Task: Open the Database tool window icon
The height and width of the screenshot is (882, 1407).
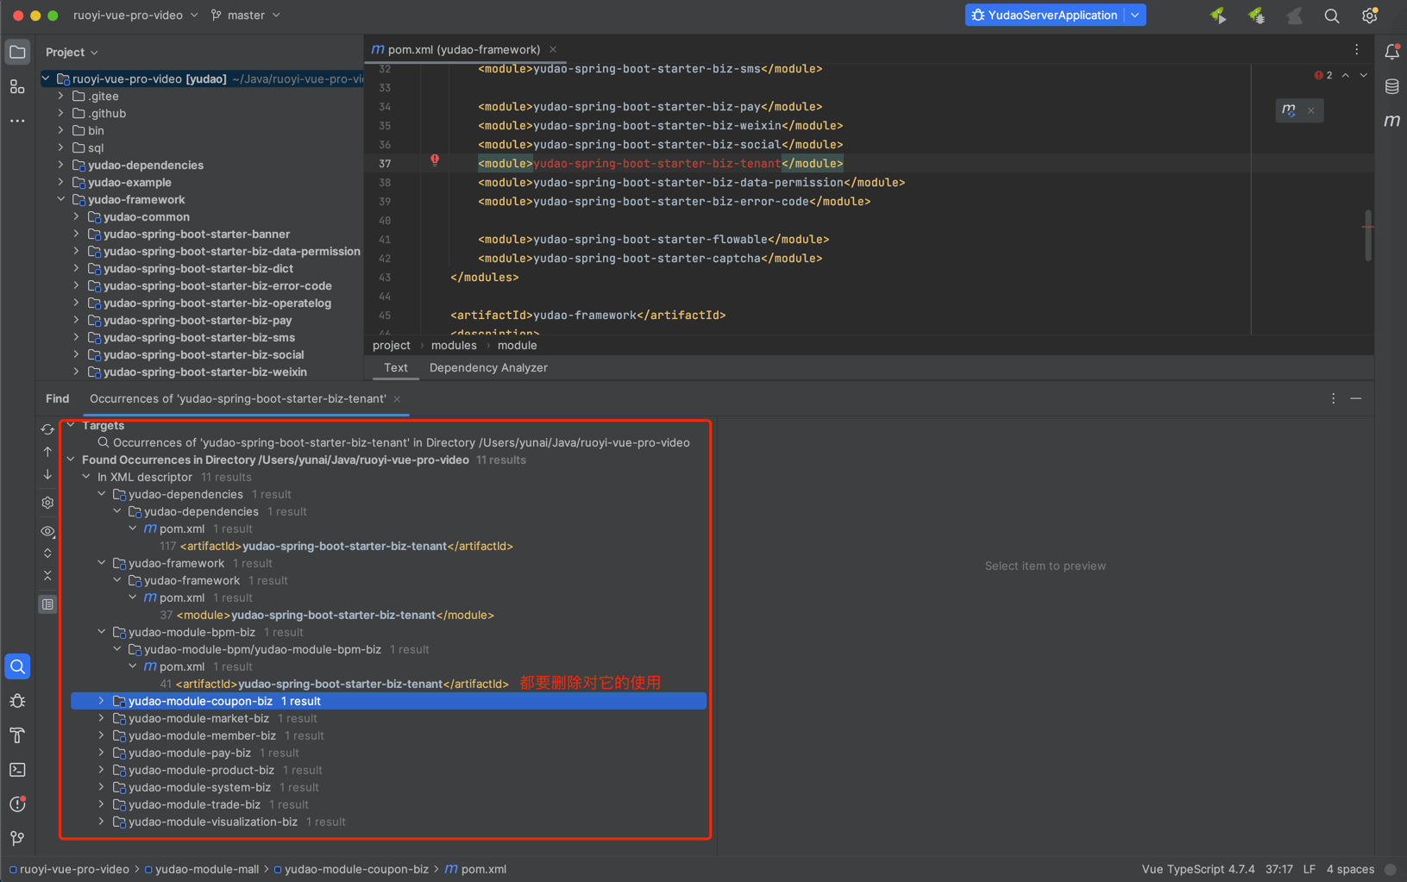Action: coord(1391,86)
